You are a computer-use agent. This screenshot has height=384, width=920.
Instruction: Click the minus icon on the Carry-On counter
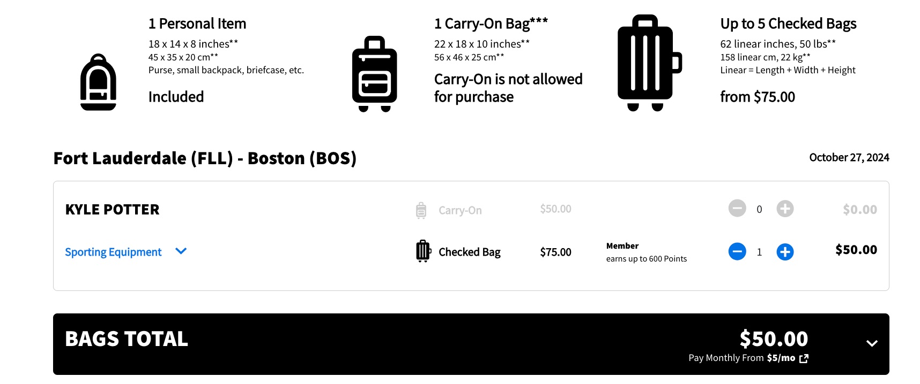(737, 209)
